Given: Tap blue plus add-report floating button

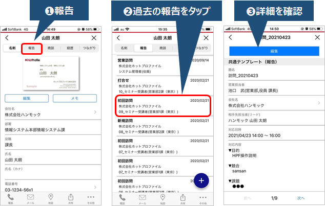Looking at the screenshot, I should (x=201, y=180).
